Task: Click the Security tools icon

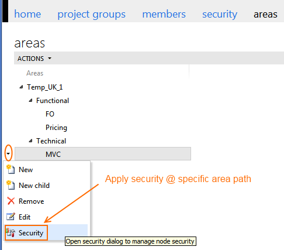Action: click(11, 232)
